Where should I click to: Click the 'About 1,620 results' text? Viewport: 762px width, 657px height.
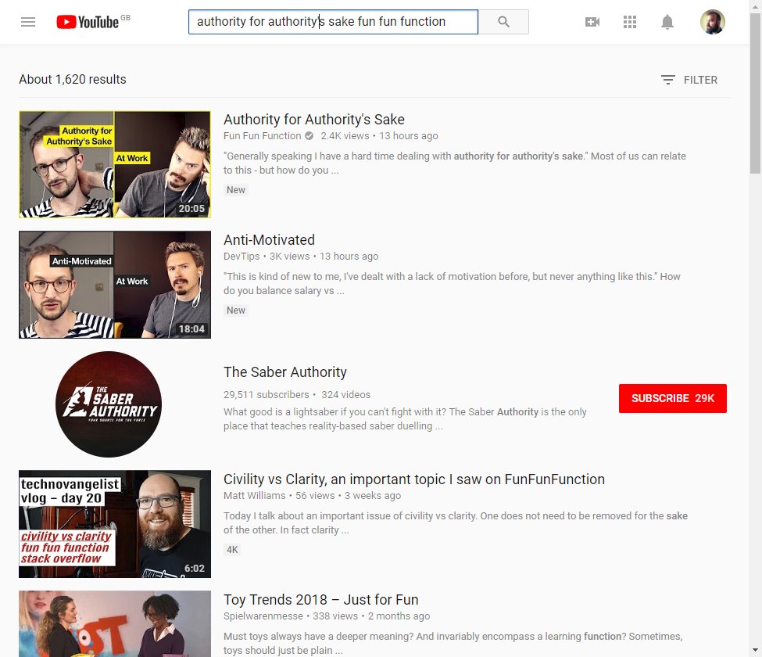(73, 79)
